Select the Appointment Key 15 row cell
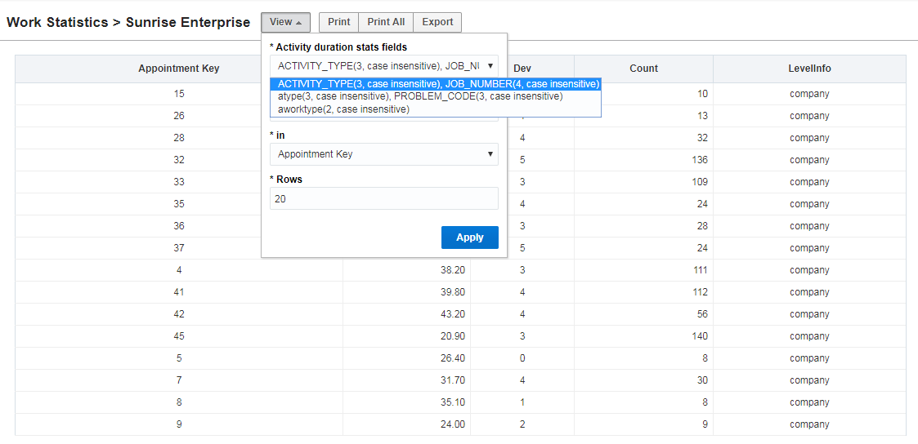 [179, 94]
